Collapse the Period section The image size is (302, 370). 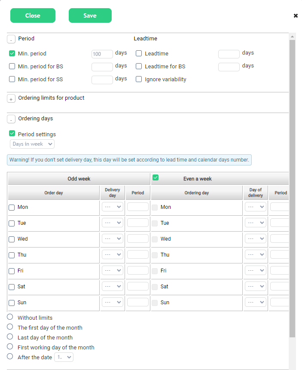pos(11,40)
